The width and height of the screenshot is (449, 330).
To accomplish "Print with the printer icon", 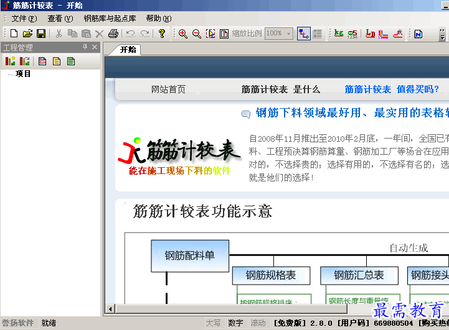I will [113, 34].
